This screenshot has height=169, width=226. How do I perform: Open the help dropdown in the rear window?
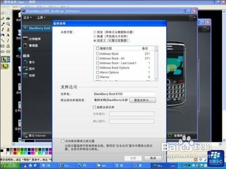(x=206, y=28)
